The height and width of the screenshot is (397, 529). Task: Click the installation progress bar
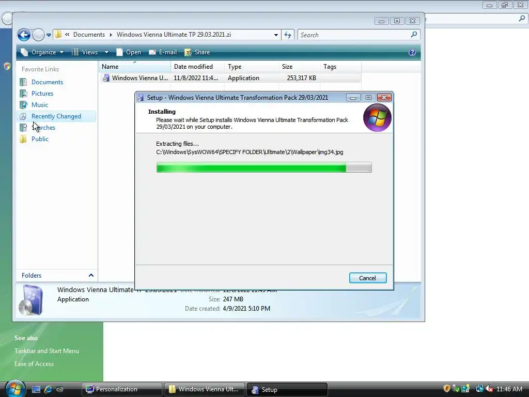coord(264,167)
